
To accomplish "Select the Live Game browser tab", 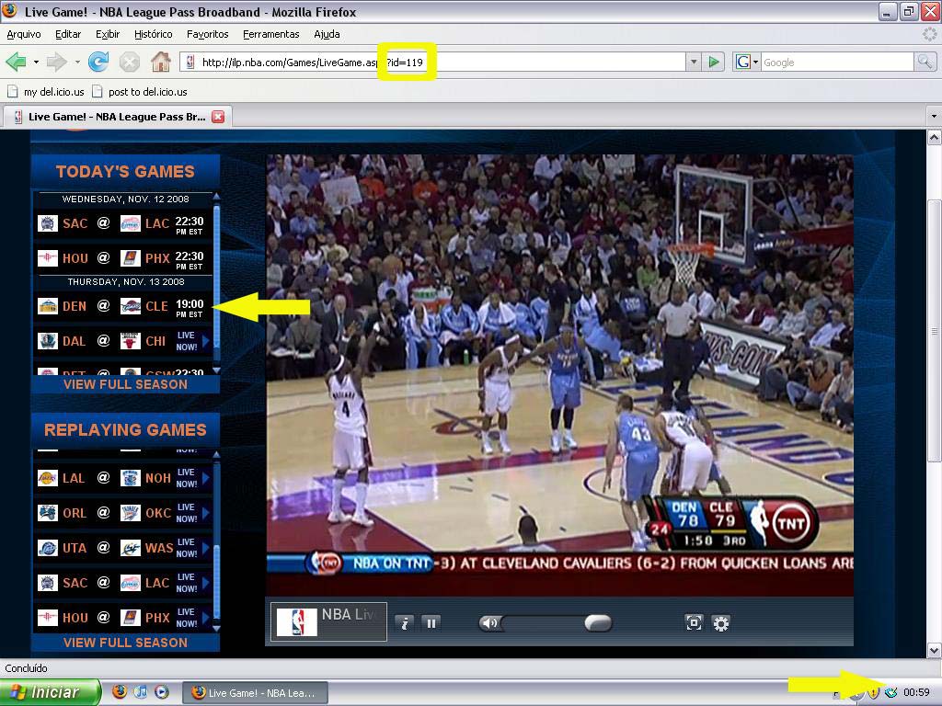I will click(118, 117).
